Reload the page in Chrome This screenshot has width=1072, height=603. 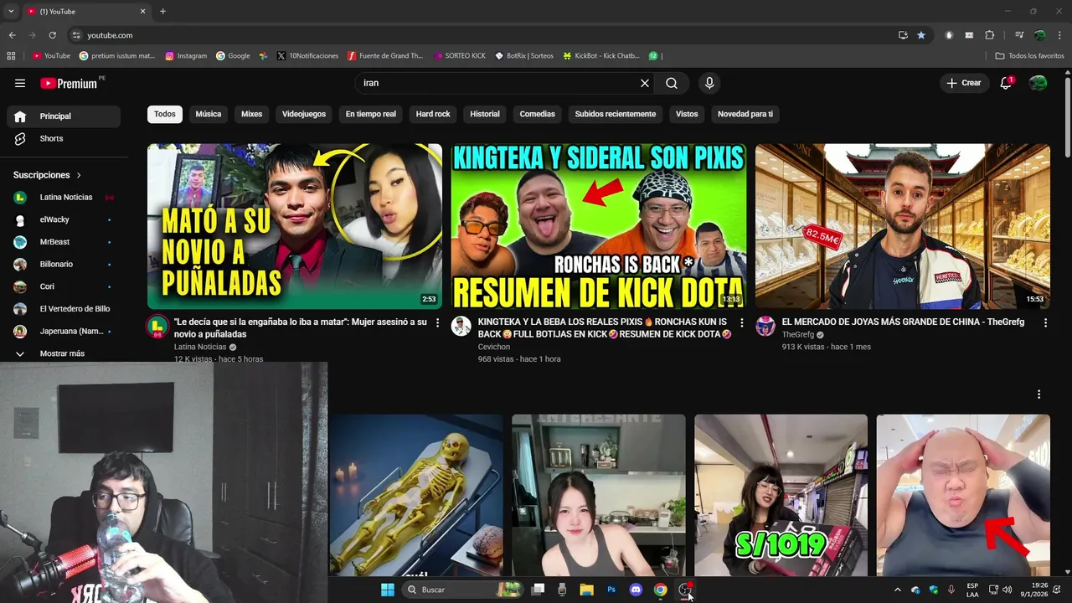tap(52, 35)
